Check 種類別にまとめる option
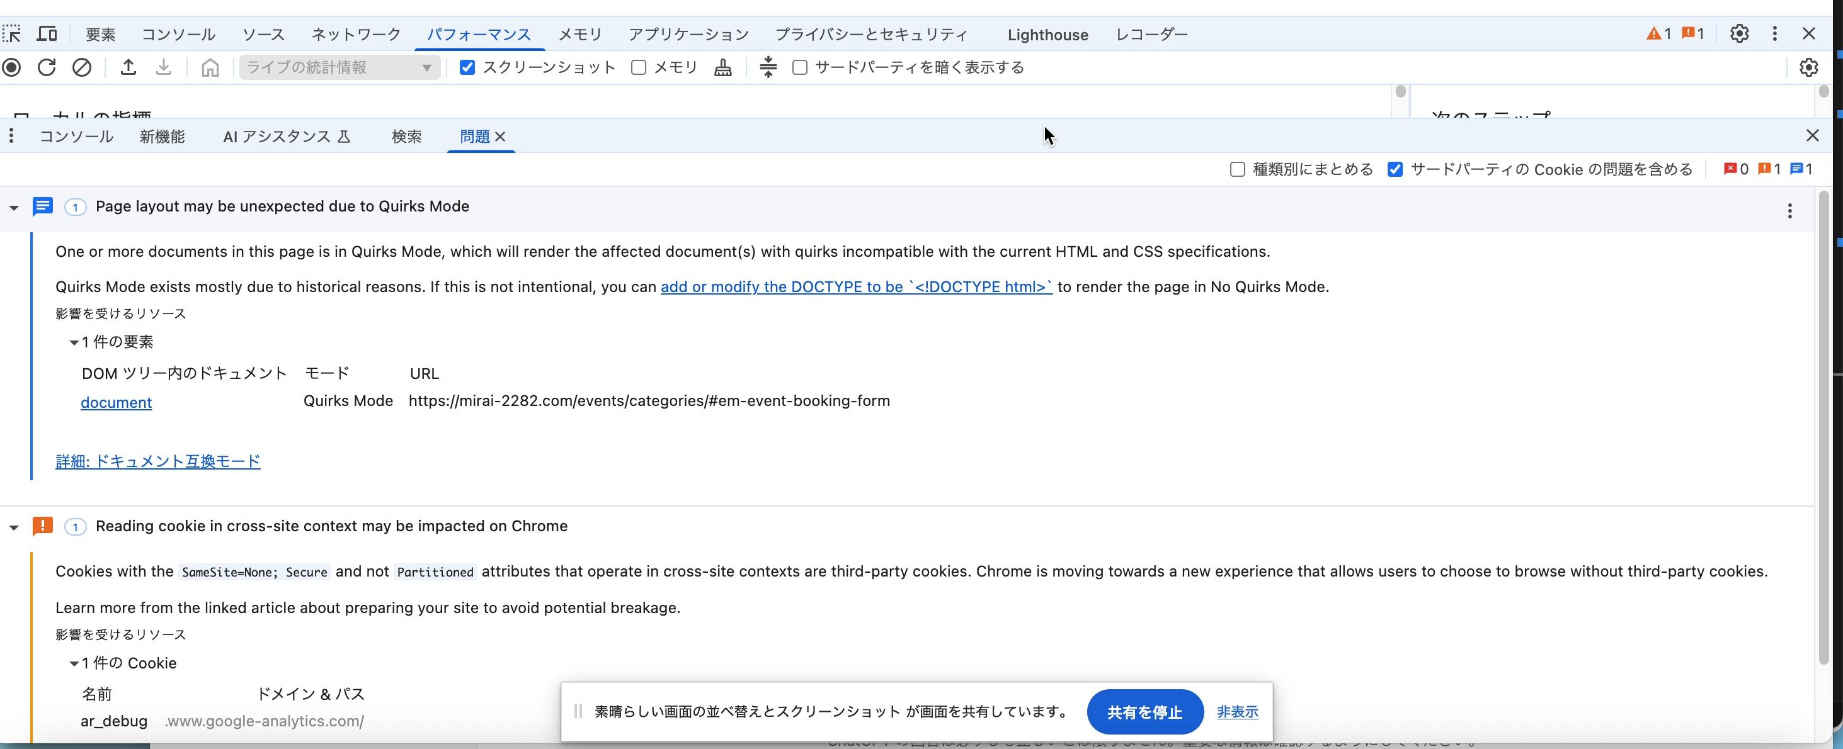 pos(1237,169)
